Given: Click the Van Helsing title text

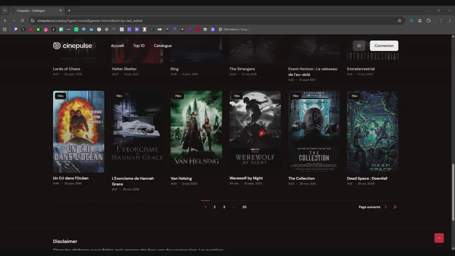Looking at the screenshot, I should click(x=181, y=178).
